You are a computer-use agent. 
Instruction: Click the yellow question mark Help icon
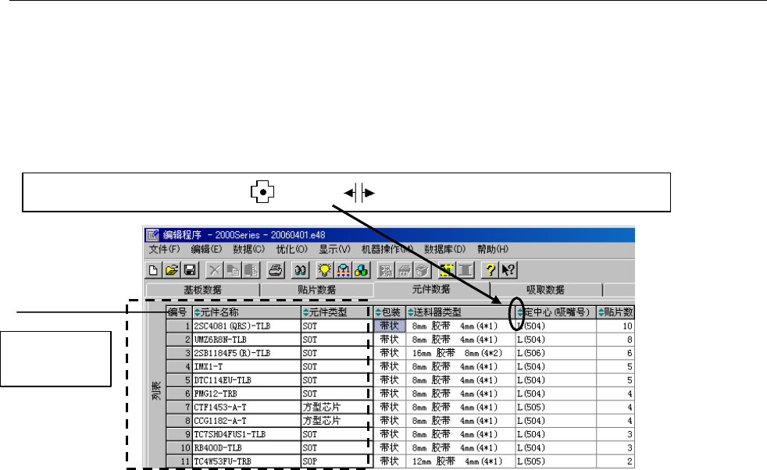click(x=490, y=270)
